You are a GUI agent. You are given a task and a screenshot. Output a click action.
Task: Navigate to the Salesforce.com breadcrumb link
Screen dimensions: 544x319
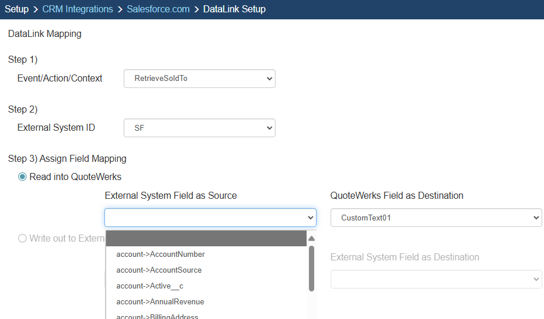pos(158,9)
